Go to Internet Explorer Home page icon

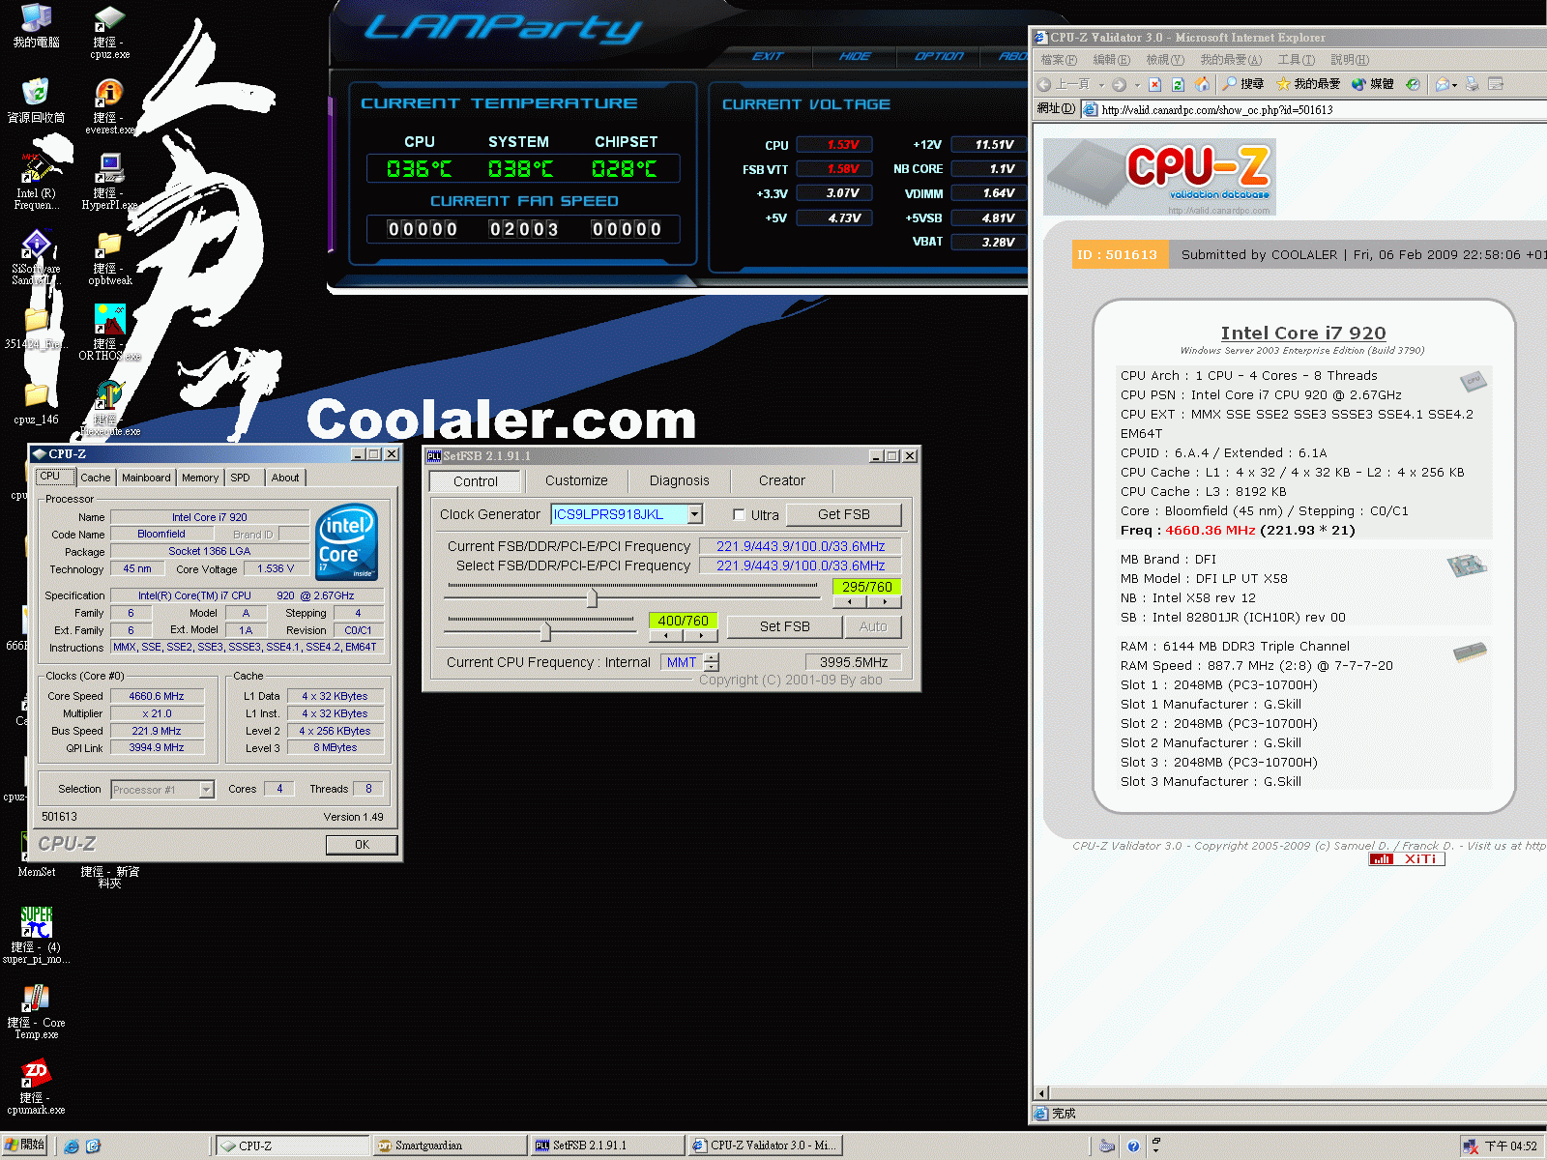1202,84
